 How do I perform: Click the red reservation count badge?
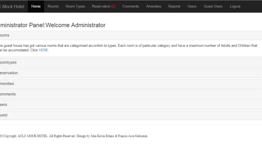coord(113,6)
